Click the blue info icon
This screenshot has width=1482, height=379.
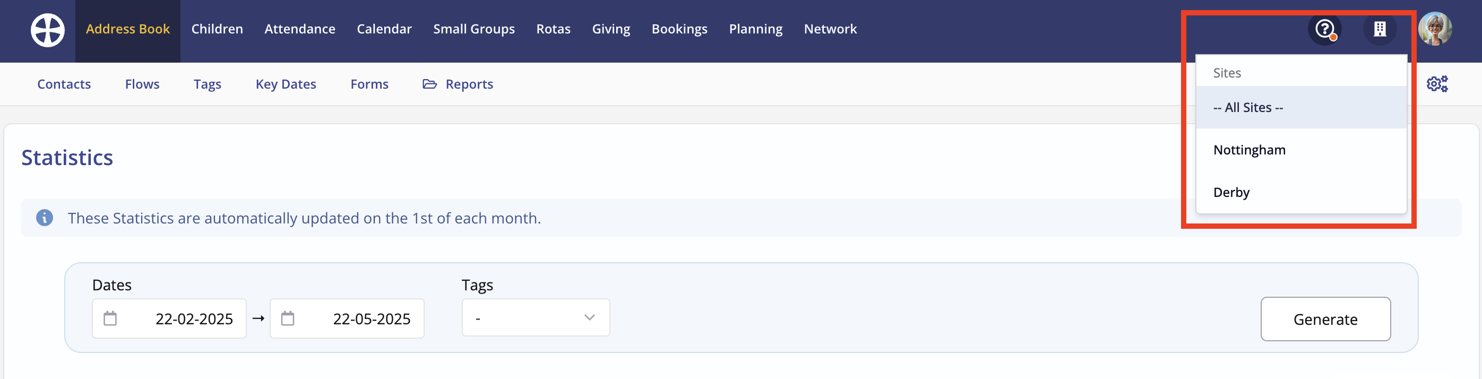[44, 218]
